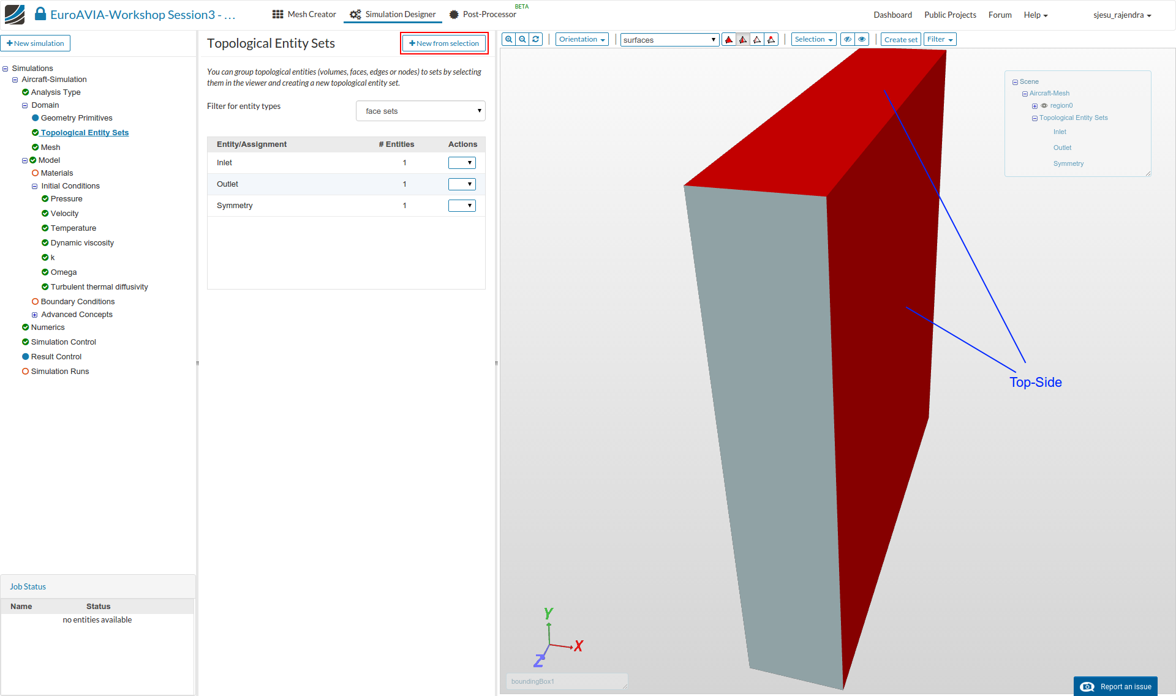Click the reset view refresh icon
Image resolution: width=1176 pixels, height=696 pixels.
point(536,39)
